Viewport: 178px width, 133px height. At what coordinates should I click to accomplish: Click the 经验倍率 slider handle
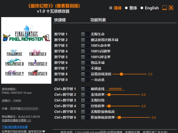point(109,106)
